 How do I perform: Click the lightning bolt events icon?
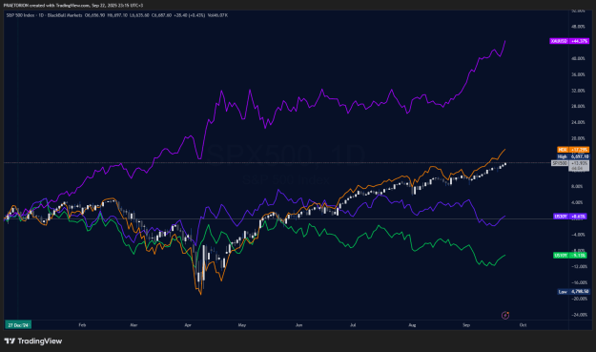tap(505, 315)
